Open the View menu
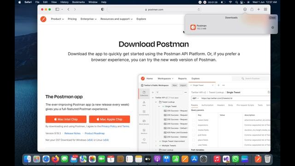Image resolution: width=295 pixels, height=166 pixels. pos(54,2)
